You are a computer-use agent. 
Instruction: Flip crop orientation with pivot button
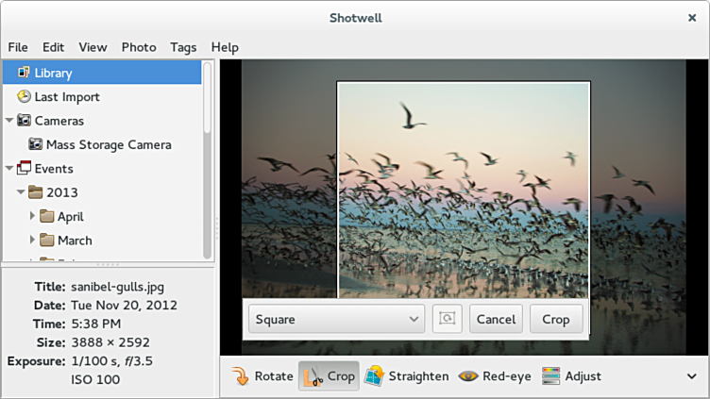coord(447,319)
